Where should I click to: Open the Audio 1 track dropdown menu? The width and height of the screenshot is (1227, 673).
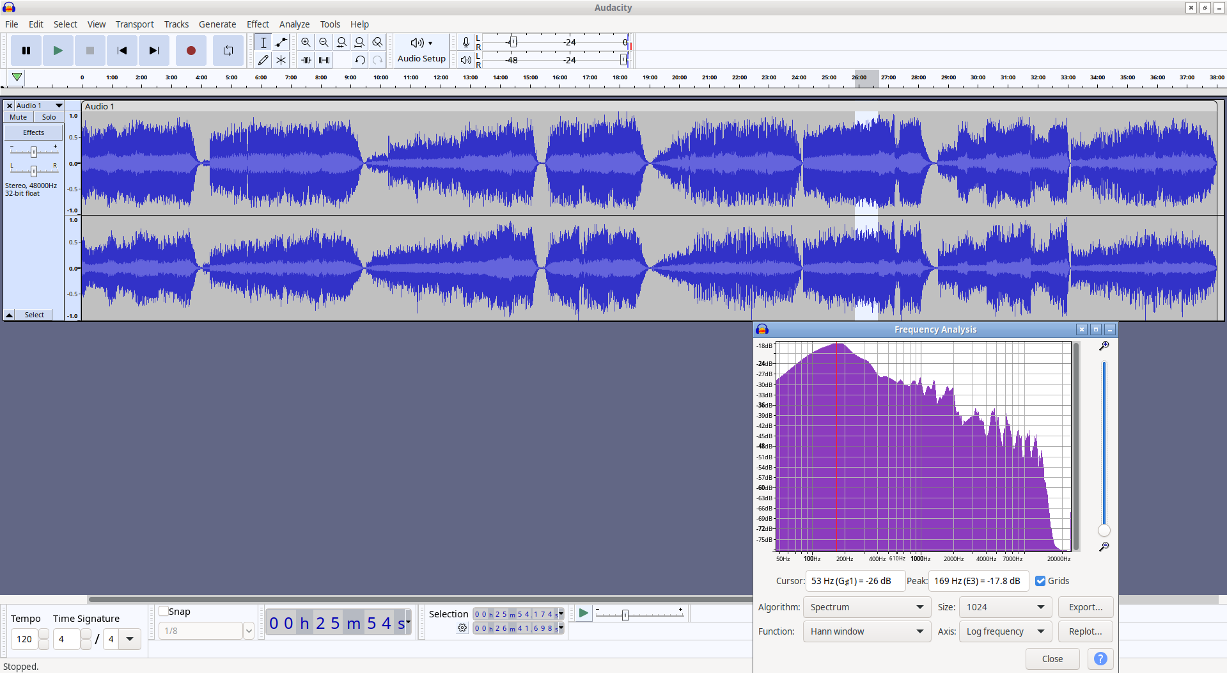tap(40, 106)
